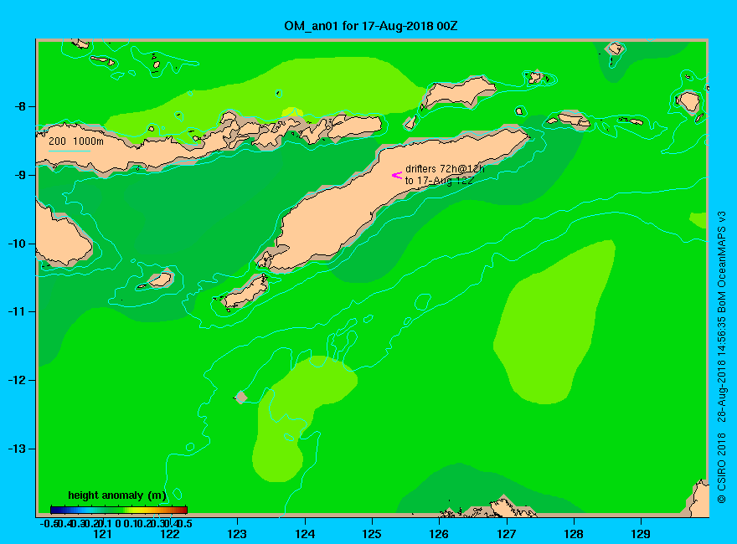The height and width of the screenshot is (544, 737).
Task: Click the CSIRO BoM OceanMAPS v3 copyright text
Action: [x=721, y=357]
